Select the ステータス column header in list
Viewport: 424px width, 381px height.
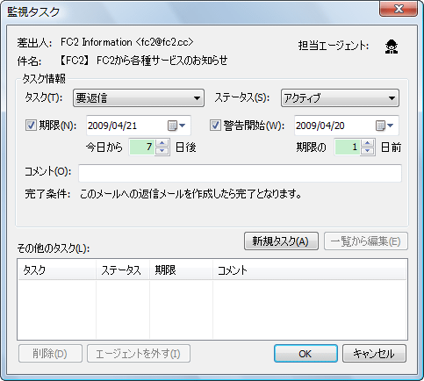(123, 270)
